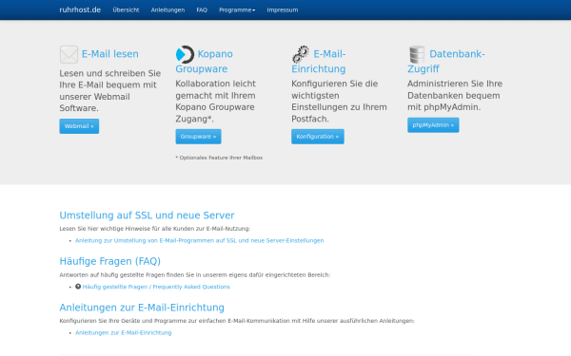Click the text 'Konfigurieren Sie die wichtigsten Einstellungen'
The image size is (571, 356).
(x=339, y=96)
